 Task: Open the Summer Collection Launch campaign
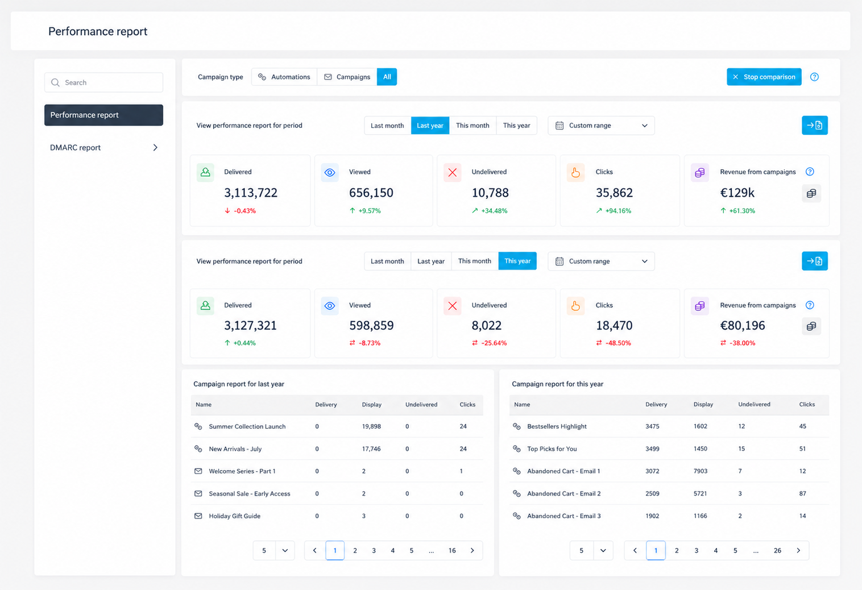[x=247, y=426]
